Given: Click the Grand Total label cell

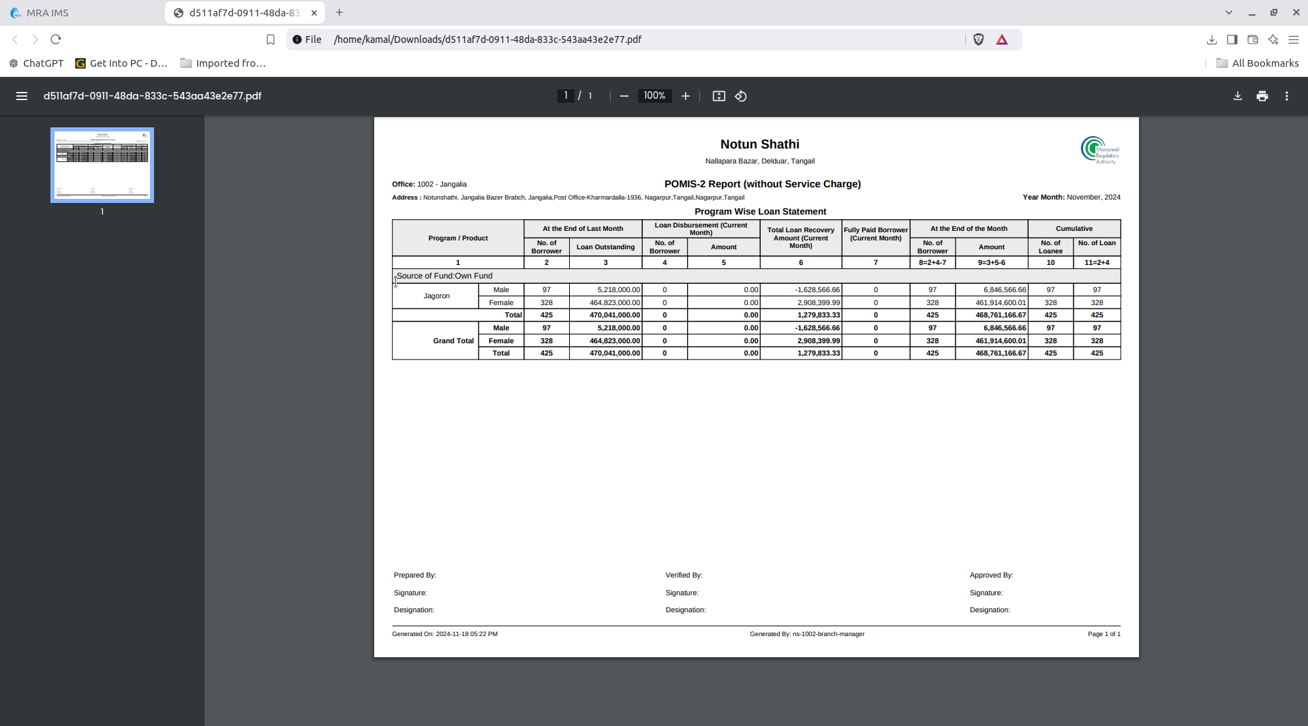Looking at the screenshot, I should pyautogui.click(x=436, y=341).
